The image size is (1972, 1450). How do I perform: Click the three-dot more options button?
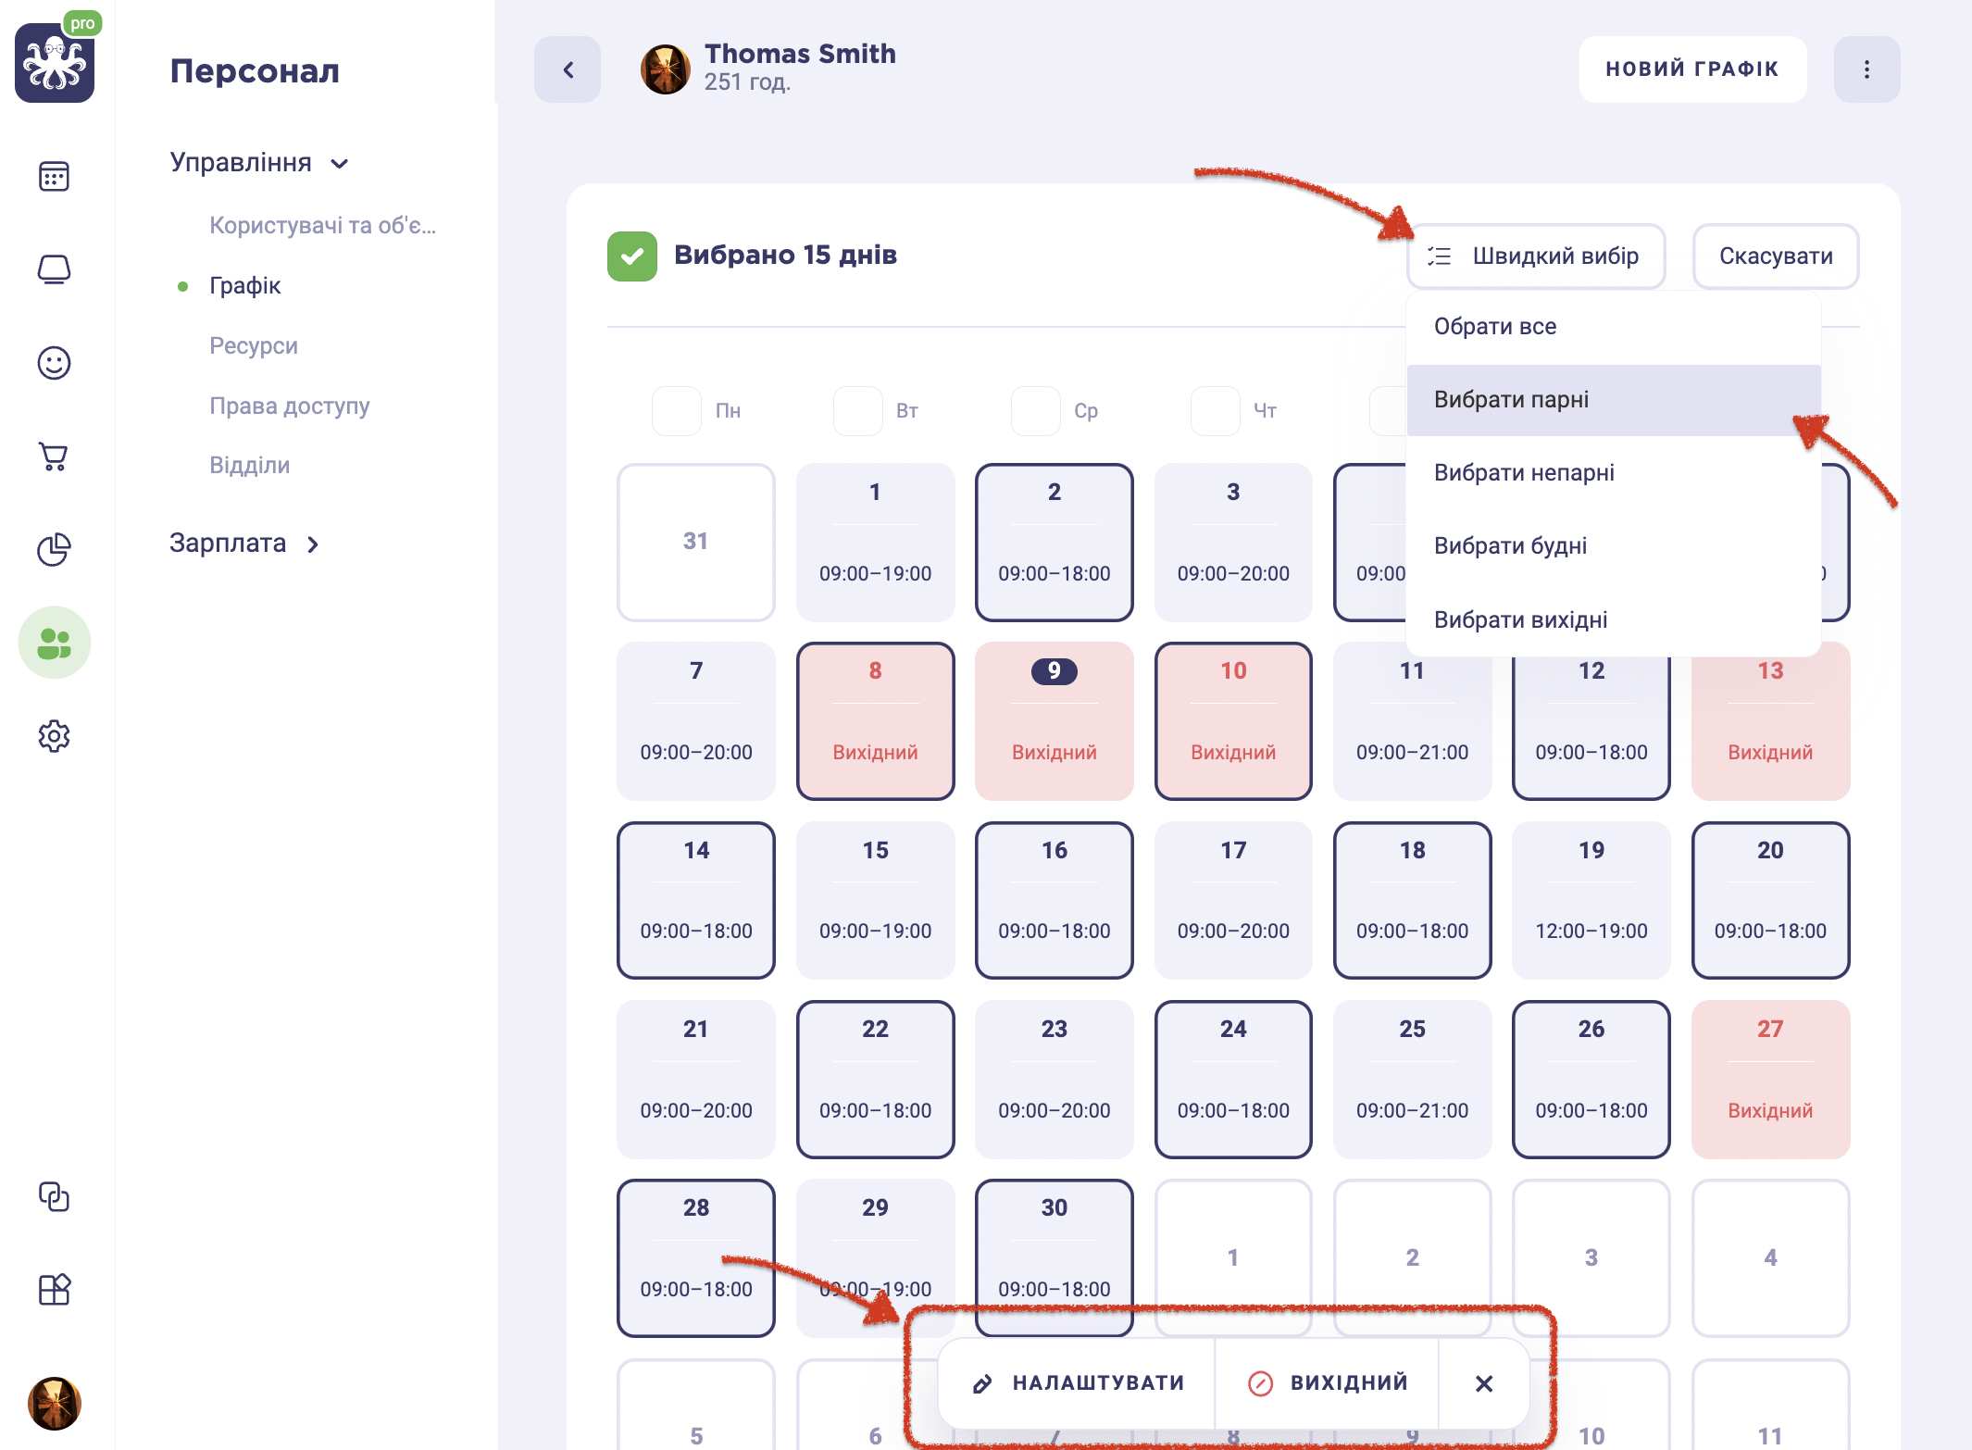click(1866, 69)
